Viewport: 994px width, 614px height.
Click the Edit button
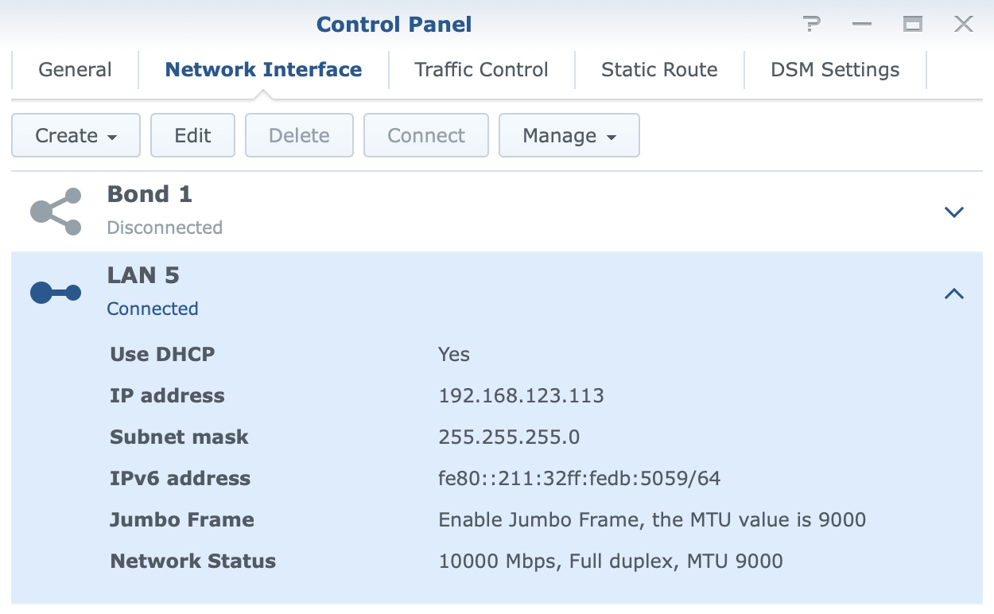point(192,135)
